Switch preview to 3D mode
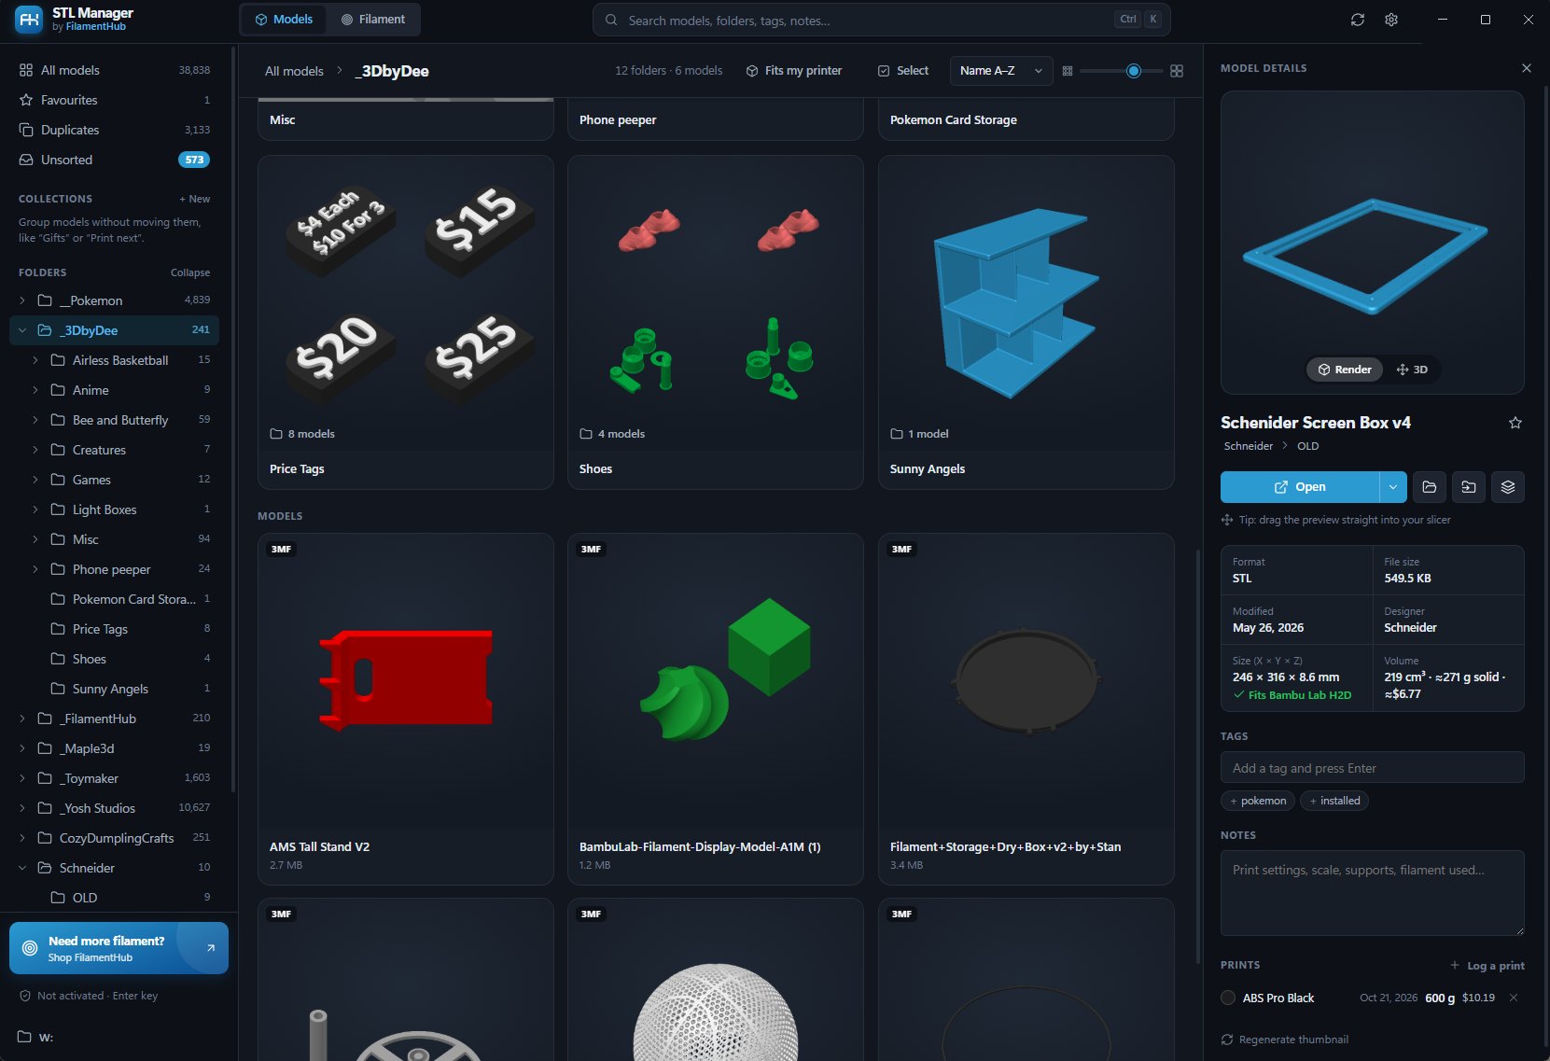This screenshot has width=1550, height=1061. click(x=1412, y=370)
